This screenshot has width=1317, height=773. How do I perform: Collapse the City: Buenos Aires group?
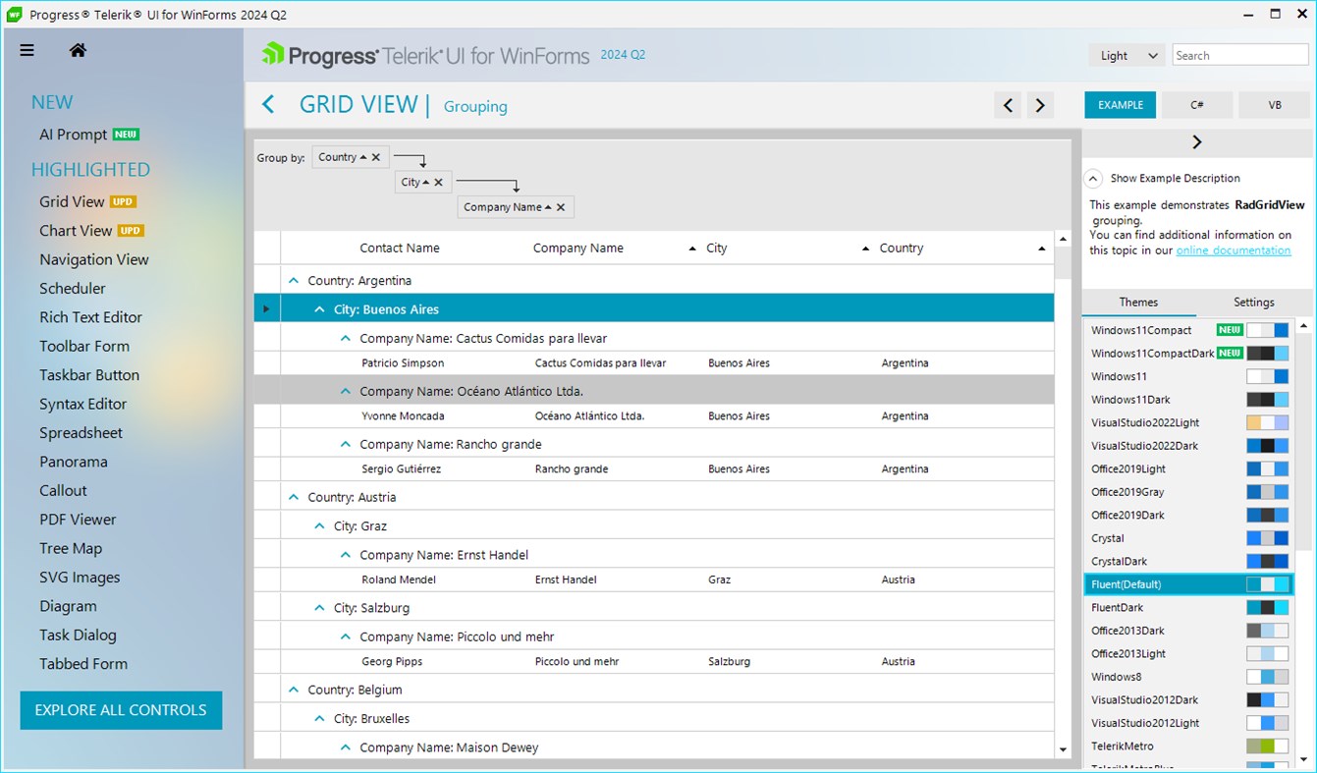click(x=319, y=309)
